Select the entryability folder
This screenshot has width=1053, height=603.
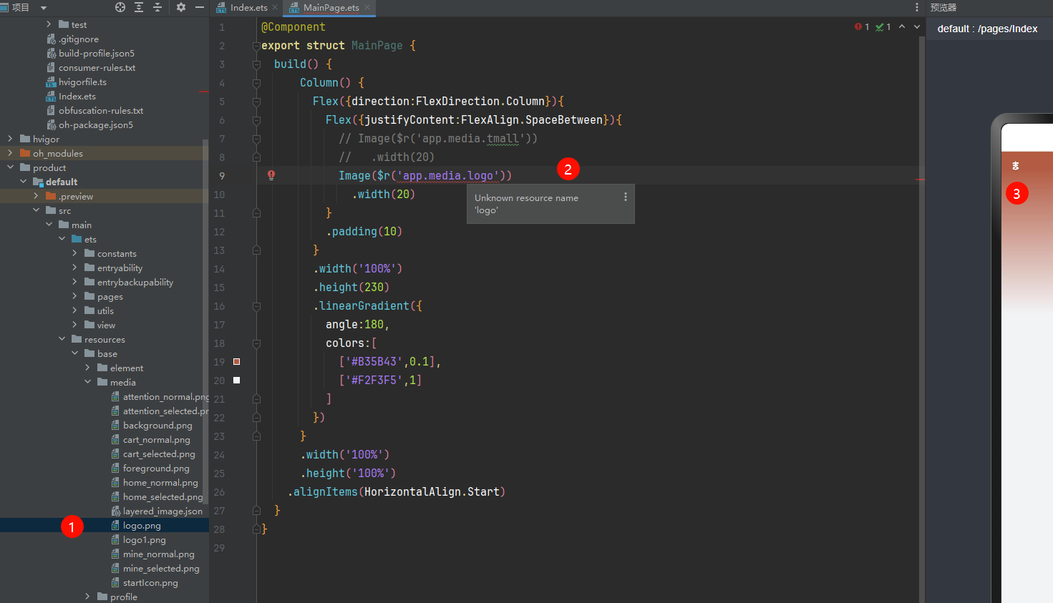coord(120,268)
